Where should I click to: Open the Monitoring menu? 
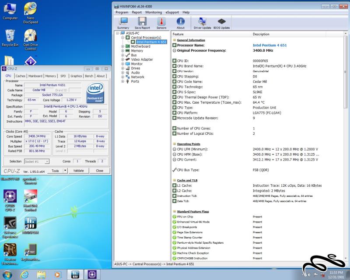[x=154, y=12]
